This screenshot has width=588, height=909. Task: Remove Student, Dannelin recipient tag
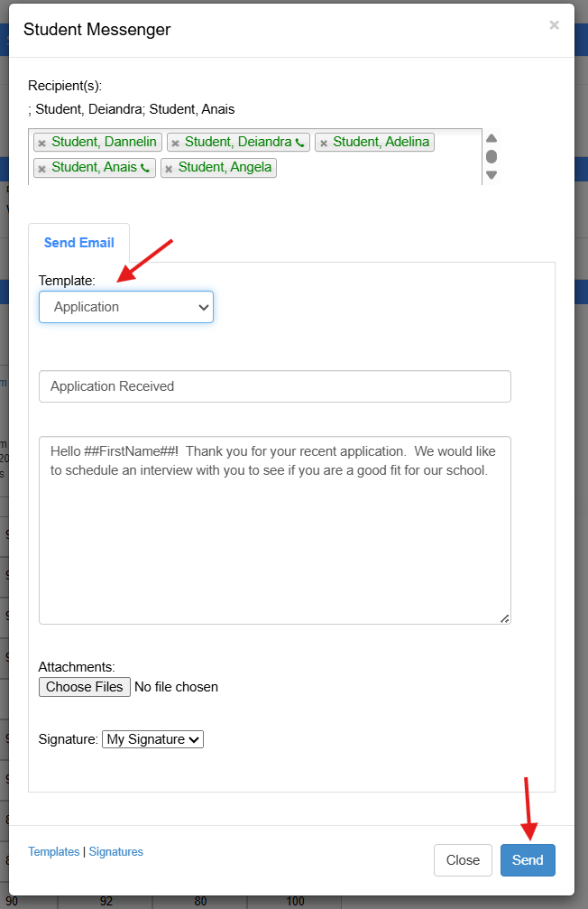point(41,144)
